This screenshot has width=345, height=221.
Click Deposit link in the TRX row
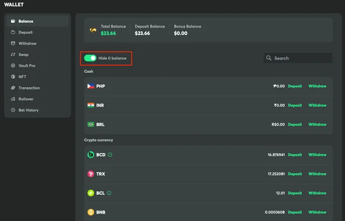(x=295, y=174)
